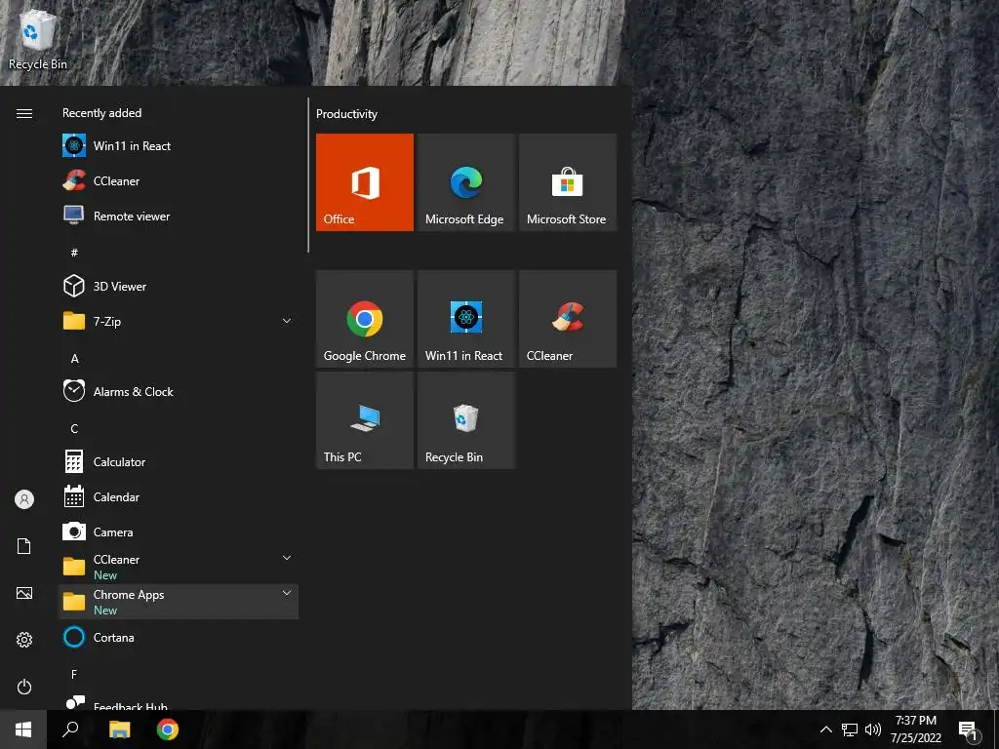Open Documents from Start sidebar
The width and height of the screenshot is (999, 749).
coord(24,546)
